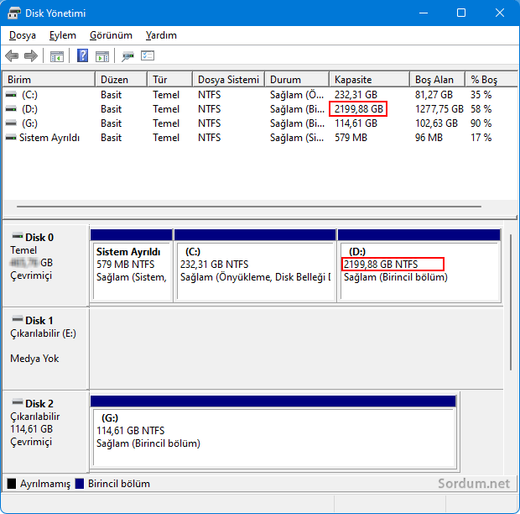Sort by the Durum column header
This screenshot has width=520, height=514.
point(297,80)
